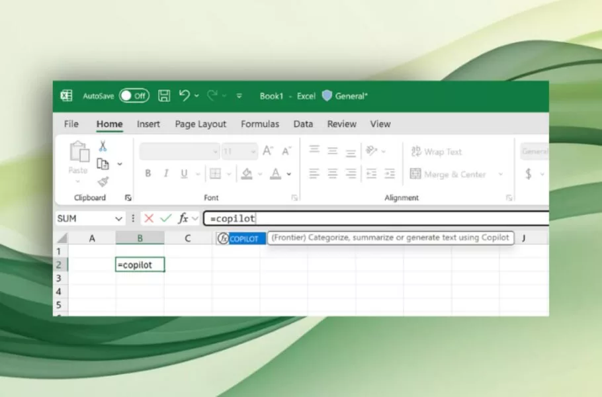Open the Name Box showing SUM
Screen dimensions: 602x397
click(90, 218)
